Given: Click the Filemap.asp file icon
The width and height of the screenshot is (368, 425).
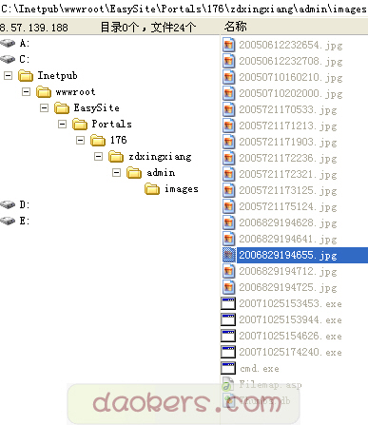Looking at the screenshot, I should coord(228,384).
